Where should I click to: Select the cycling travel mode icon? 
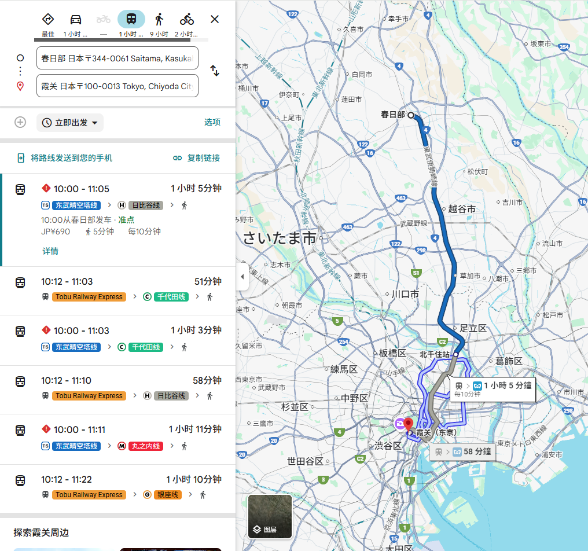(186, 20)
